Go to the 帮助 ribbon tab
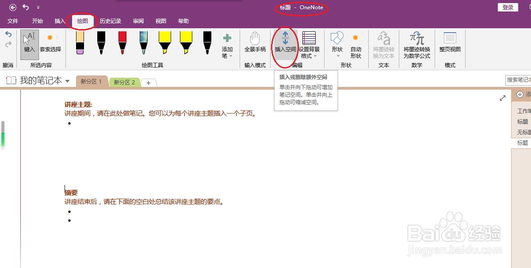531x268 pixels. click(183, 21)
